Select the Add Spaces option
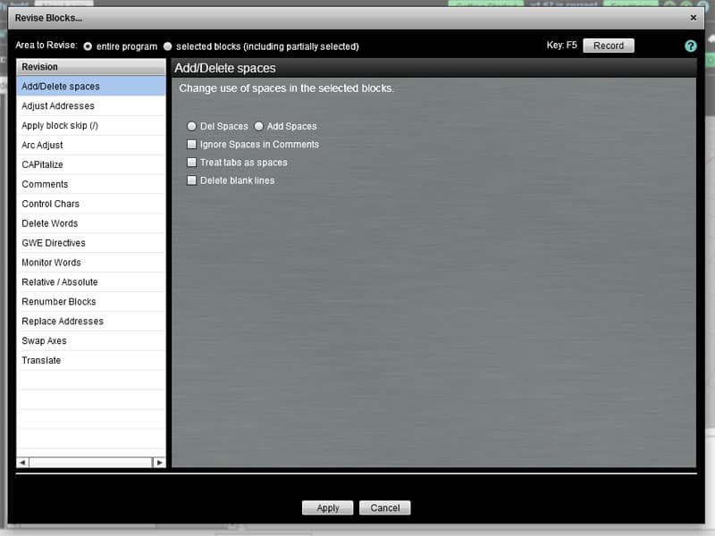This screenshot has height=536, width=715. tap(258, 126)
